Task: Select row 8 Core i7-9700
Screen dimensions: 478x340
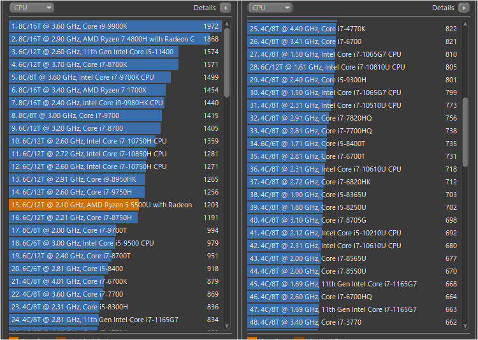Action: click(x=115, y=115)
